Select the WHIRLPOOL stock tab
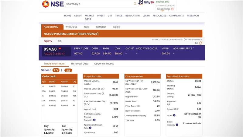The image size is (243, 137). coord(71,27)
